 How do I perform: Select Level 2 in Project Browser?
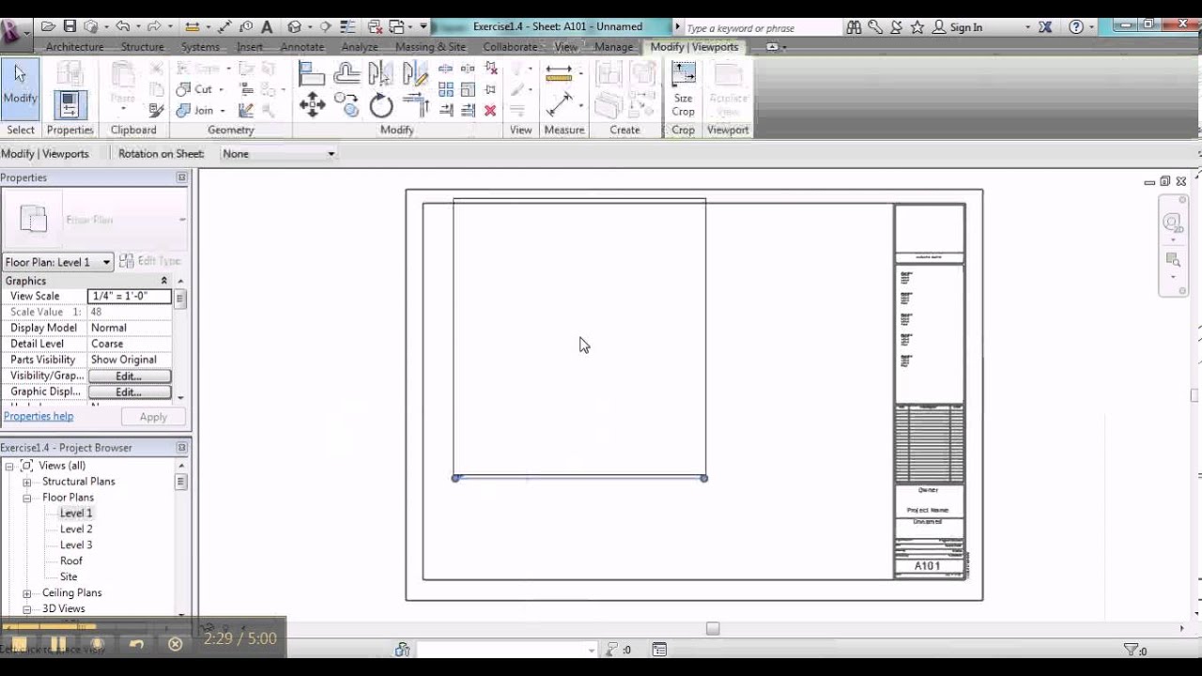pyautogui.click(x=76, y=530)
